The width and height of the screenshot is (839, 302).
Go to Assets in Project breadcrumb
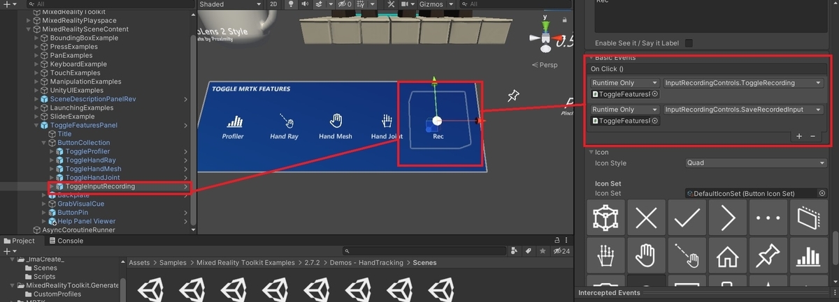click(x=140, y=263)
